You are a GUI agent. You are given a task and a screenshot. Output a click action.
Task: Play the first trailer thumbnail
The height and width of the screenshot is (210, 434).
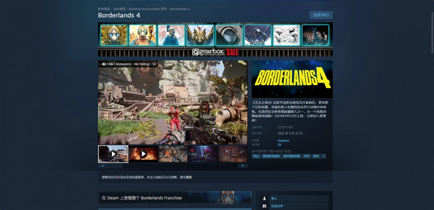(113, 154)
